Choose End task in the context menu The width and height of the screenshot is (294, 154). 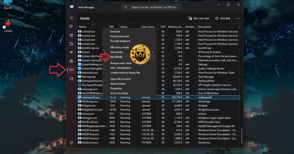[115, 32]
